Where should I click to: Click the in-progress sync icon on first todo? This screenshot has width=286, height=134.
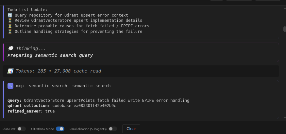pyautogui.click(x=10, y=15)
